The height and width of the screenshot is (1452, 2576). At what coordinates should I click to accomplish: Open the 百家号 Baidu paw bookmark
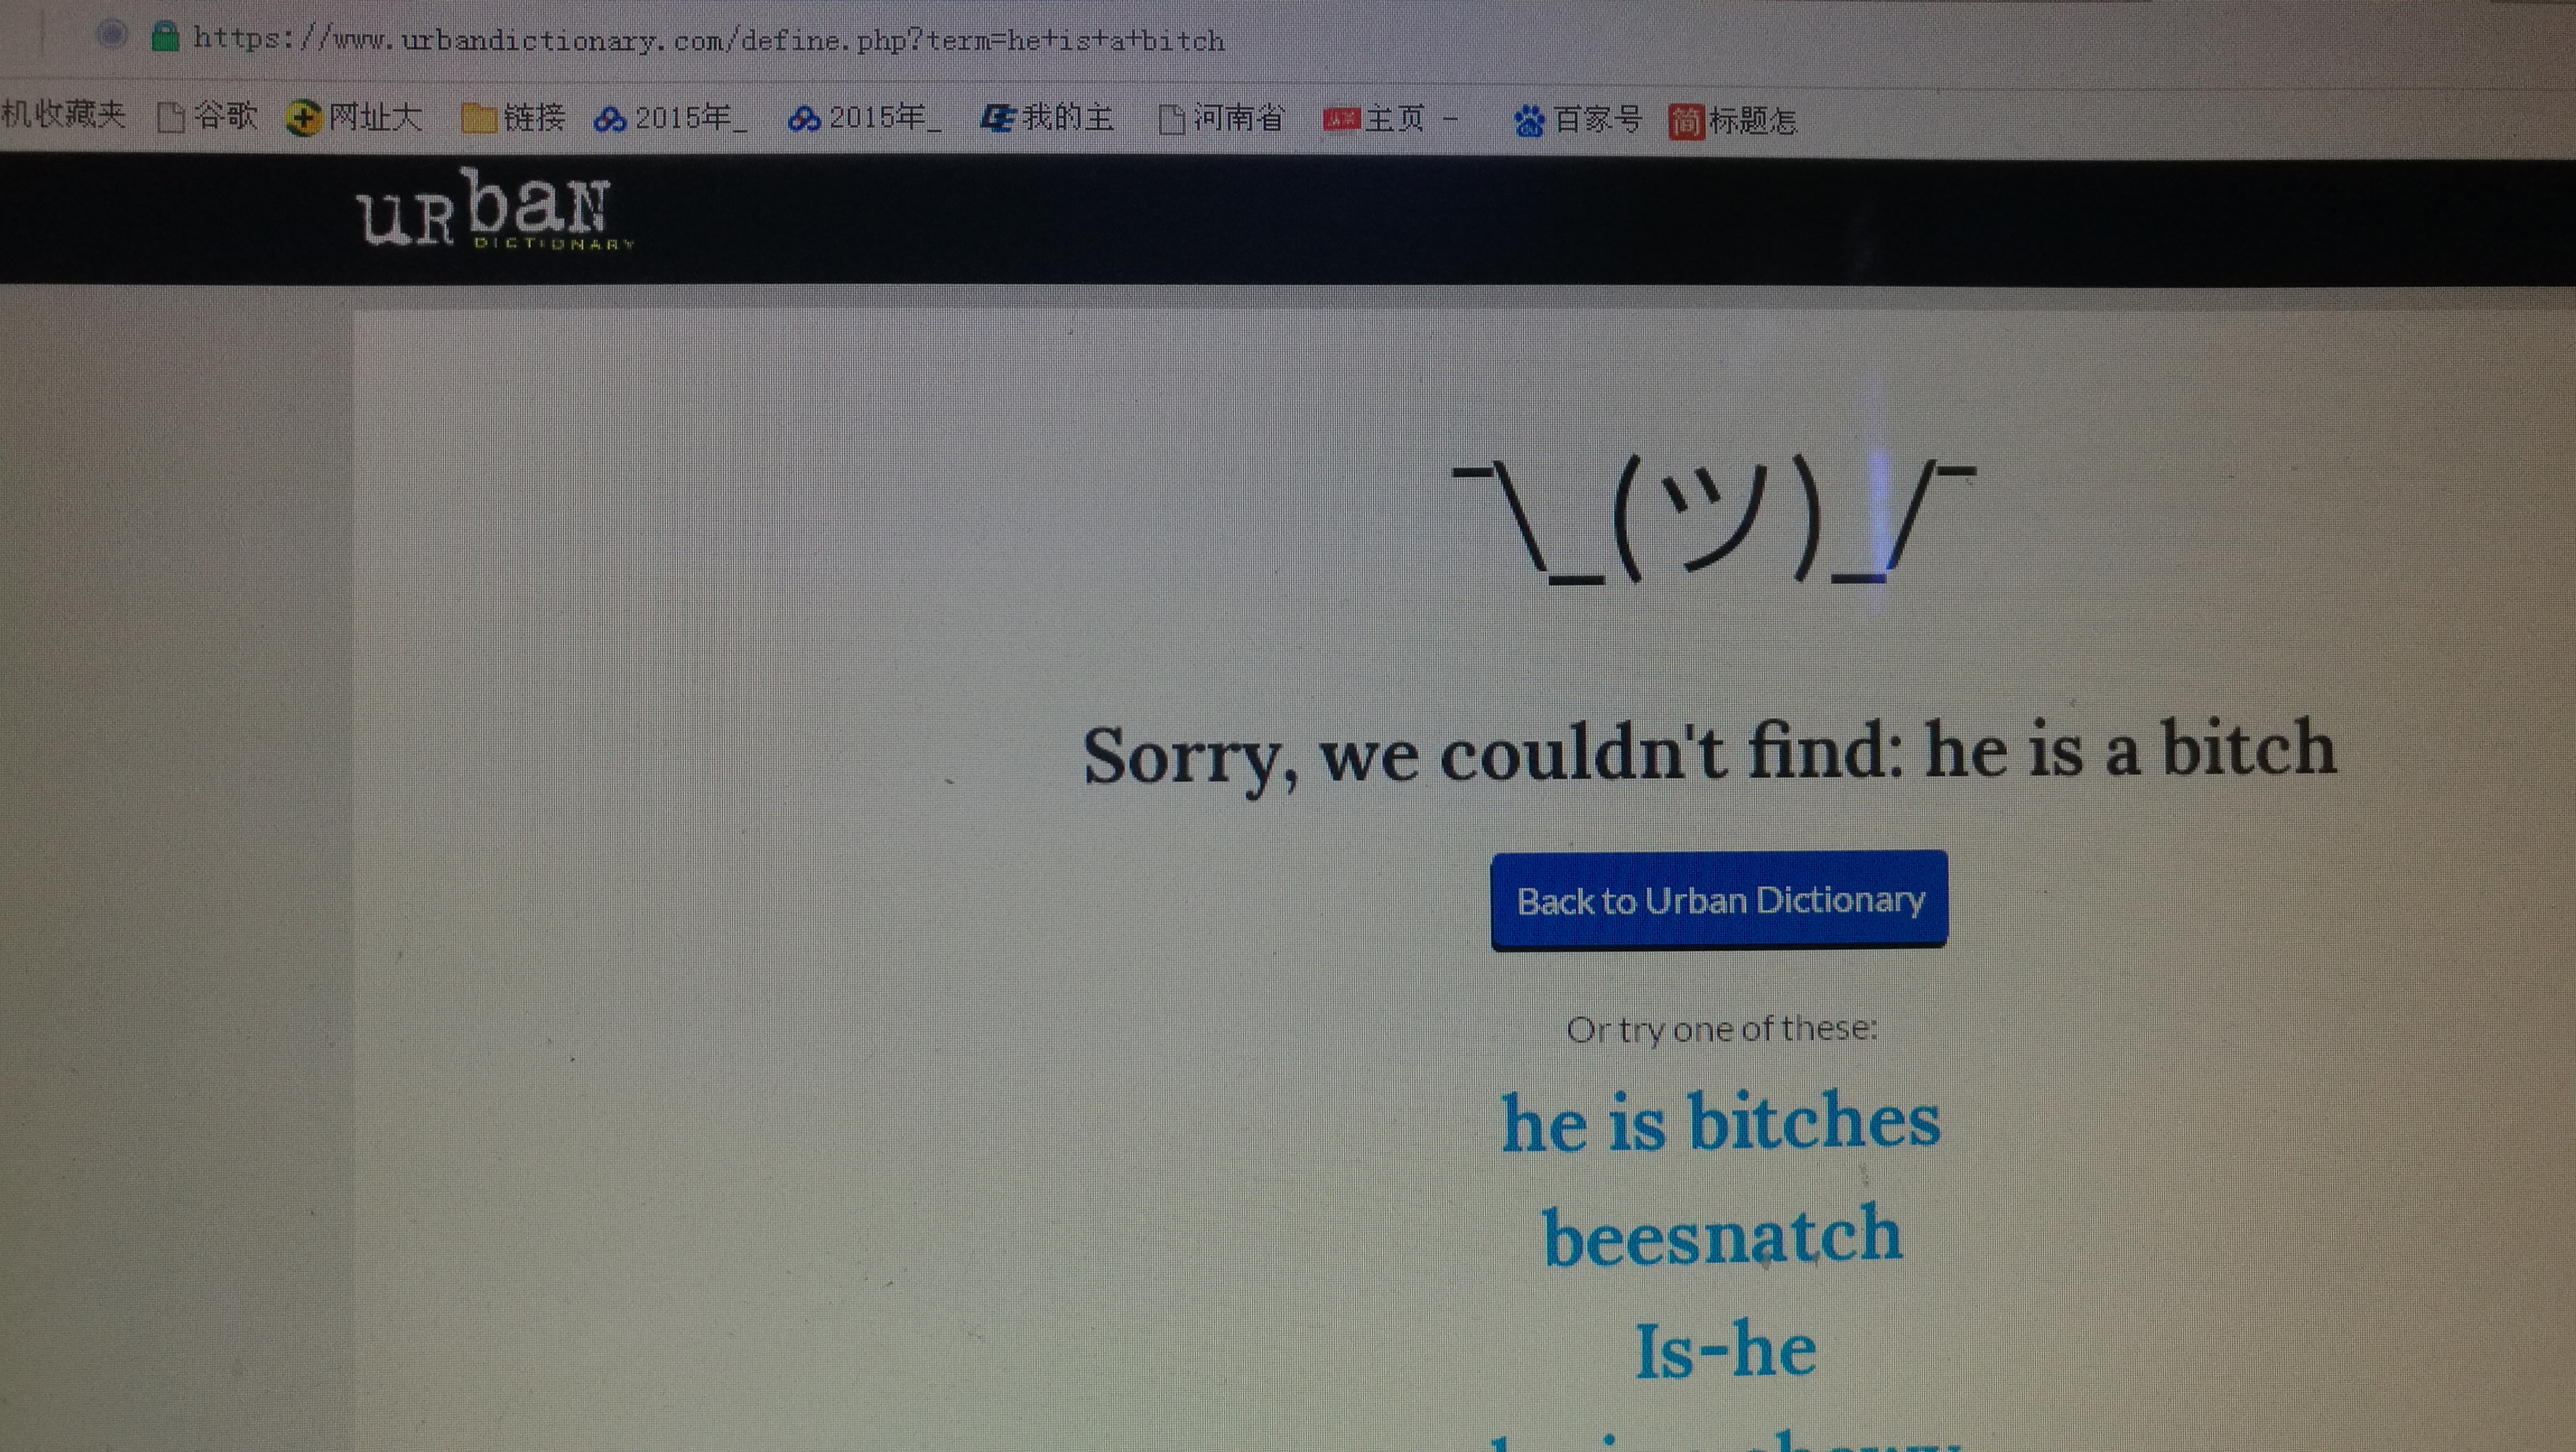pos(1578,120)
